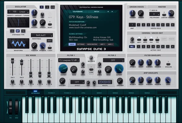Click the Unison Voices DETUNE knob
The height and width of the screenshot is (123, 182).
click(132, 13)
